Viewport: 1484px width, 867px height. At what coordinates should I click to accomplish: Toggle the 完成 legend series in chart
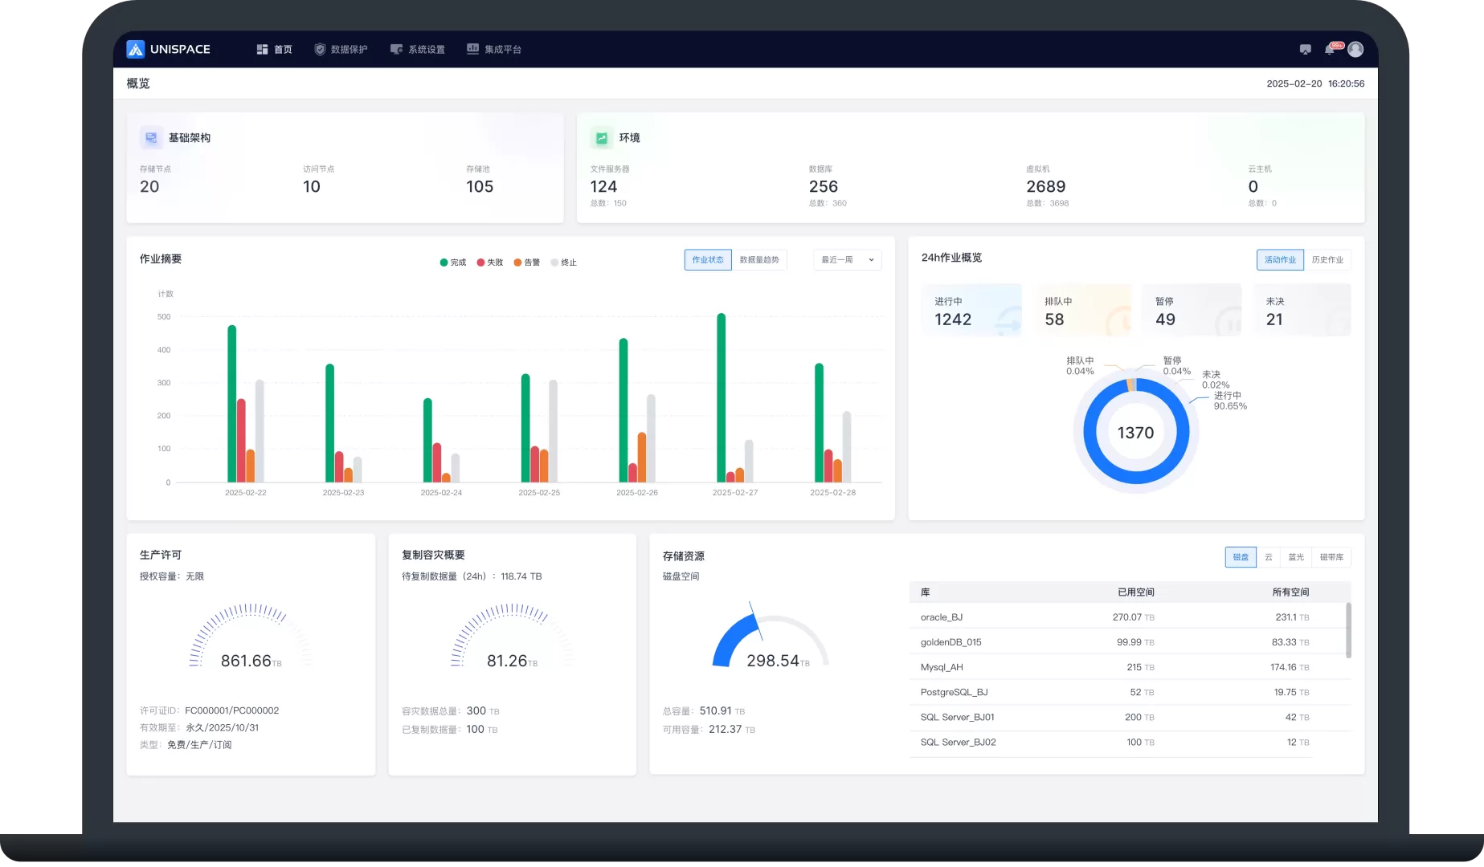click(453, 263)
